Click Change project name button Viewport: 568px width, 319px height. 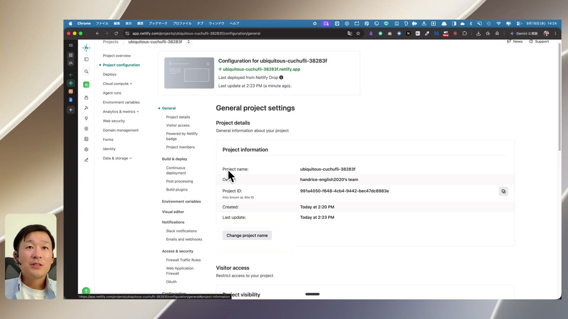click(247, 235)
